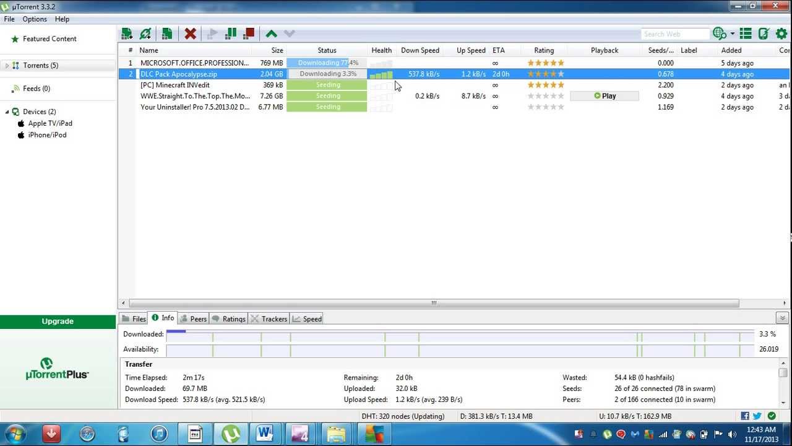The height and width of the screenshot is (446, 792).
Task: Click the Pause Torrent toolbar icon
Action: (x=231, y=33)
